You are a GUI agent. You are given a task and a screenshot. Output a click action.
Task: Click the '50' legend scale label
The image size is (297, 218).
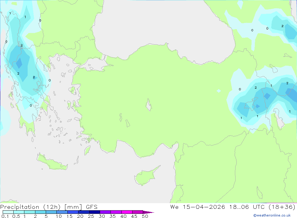point(145,216)
